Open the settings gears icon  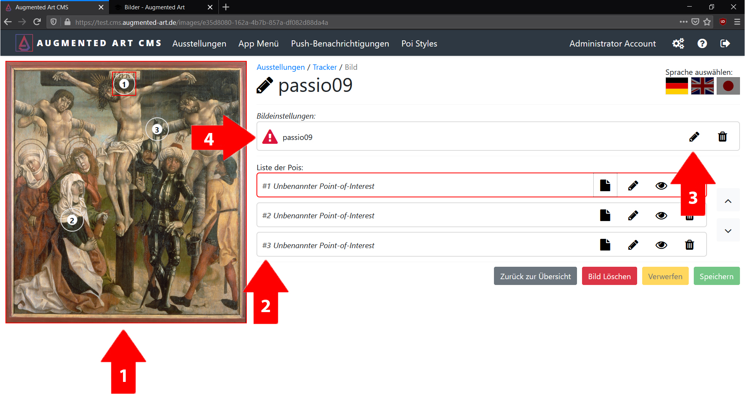tap(678, 43)
